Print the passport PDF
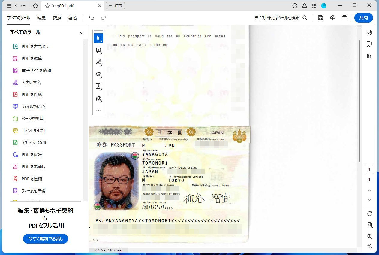The image size is (379, 255). (344, 18)
